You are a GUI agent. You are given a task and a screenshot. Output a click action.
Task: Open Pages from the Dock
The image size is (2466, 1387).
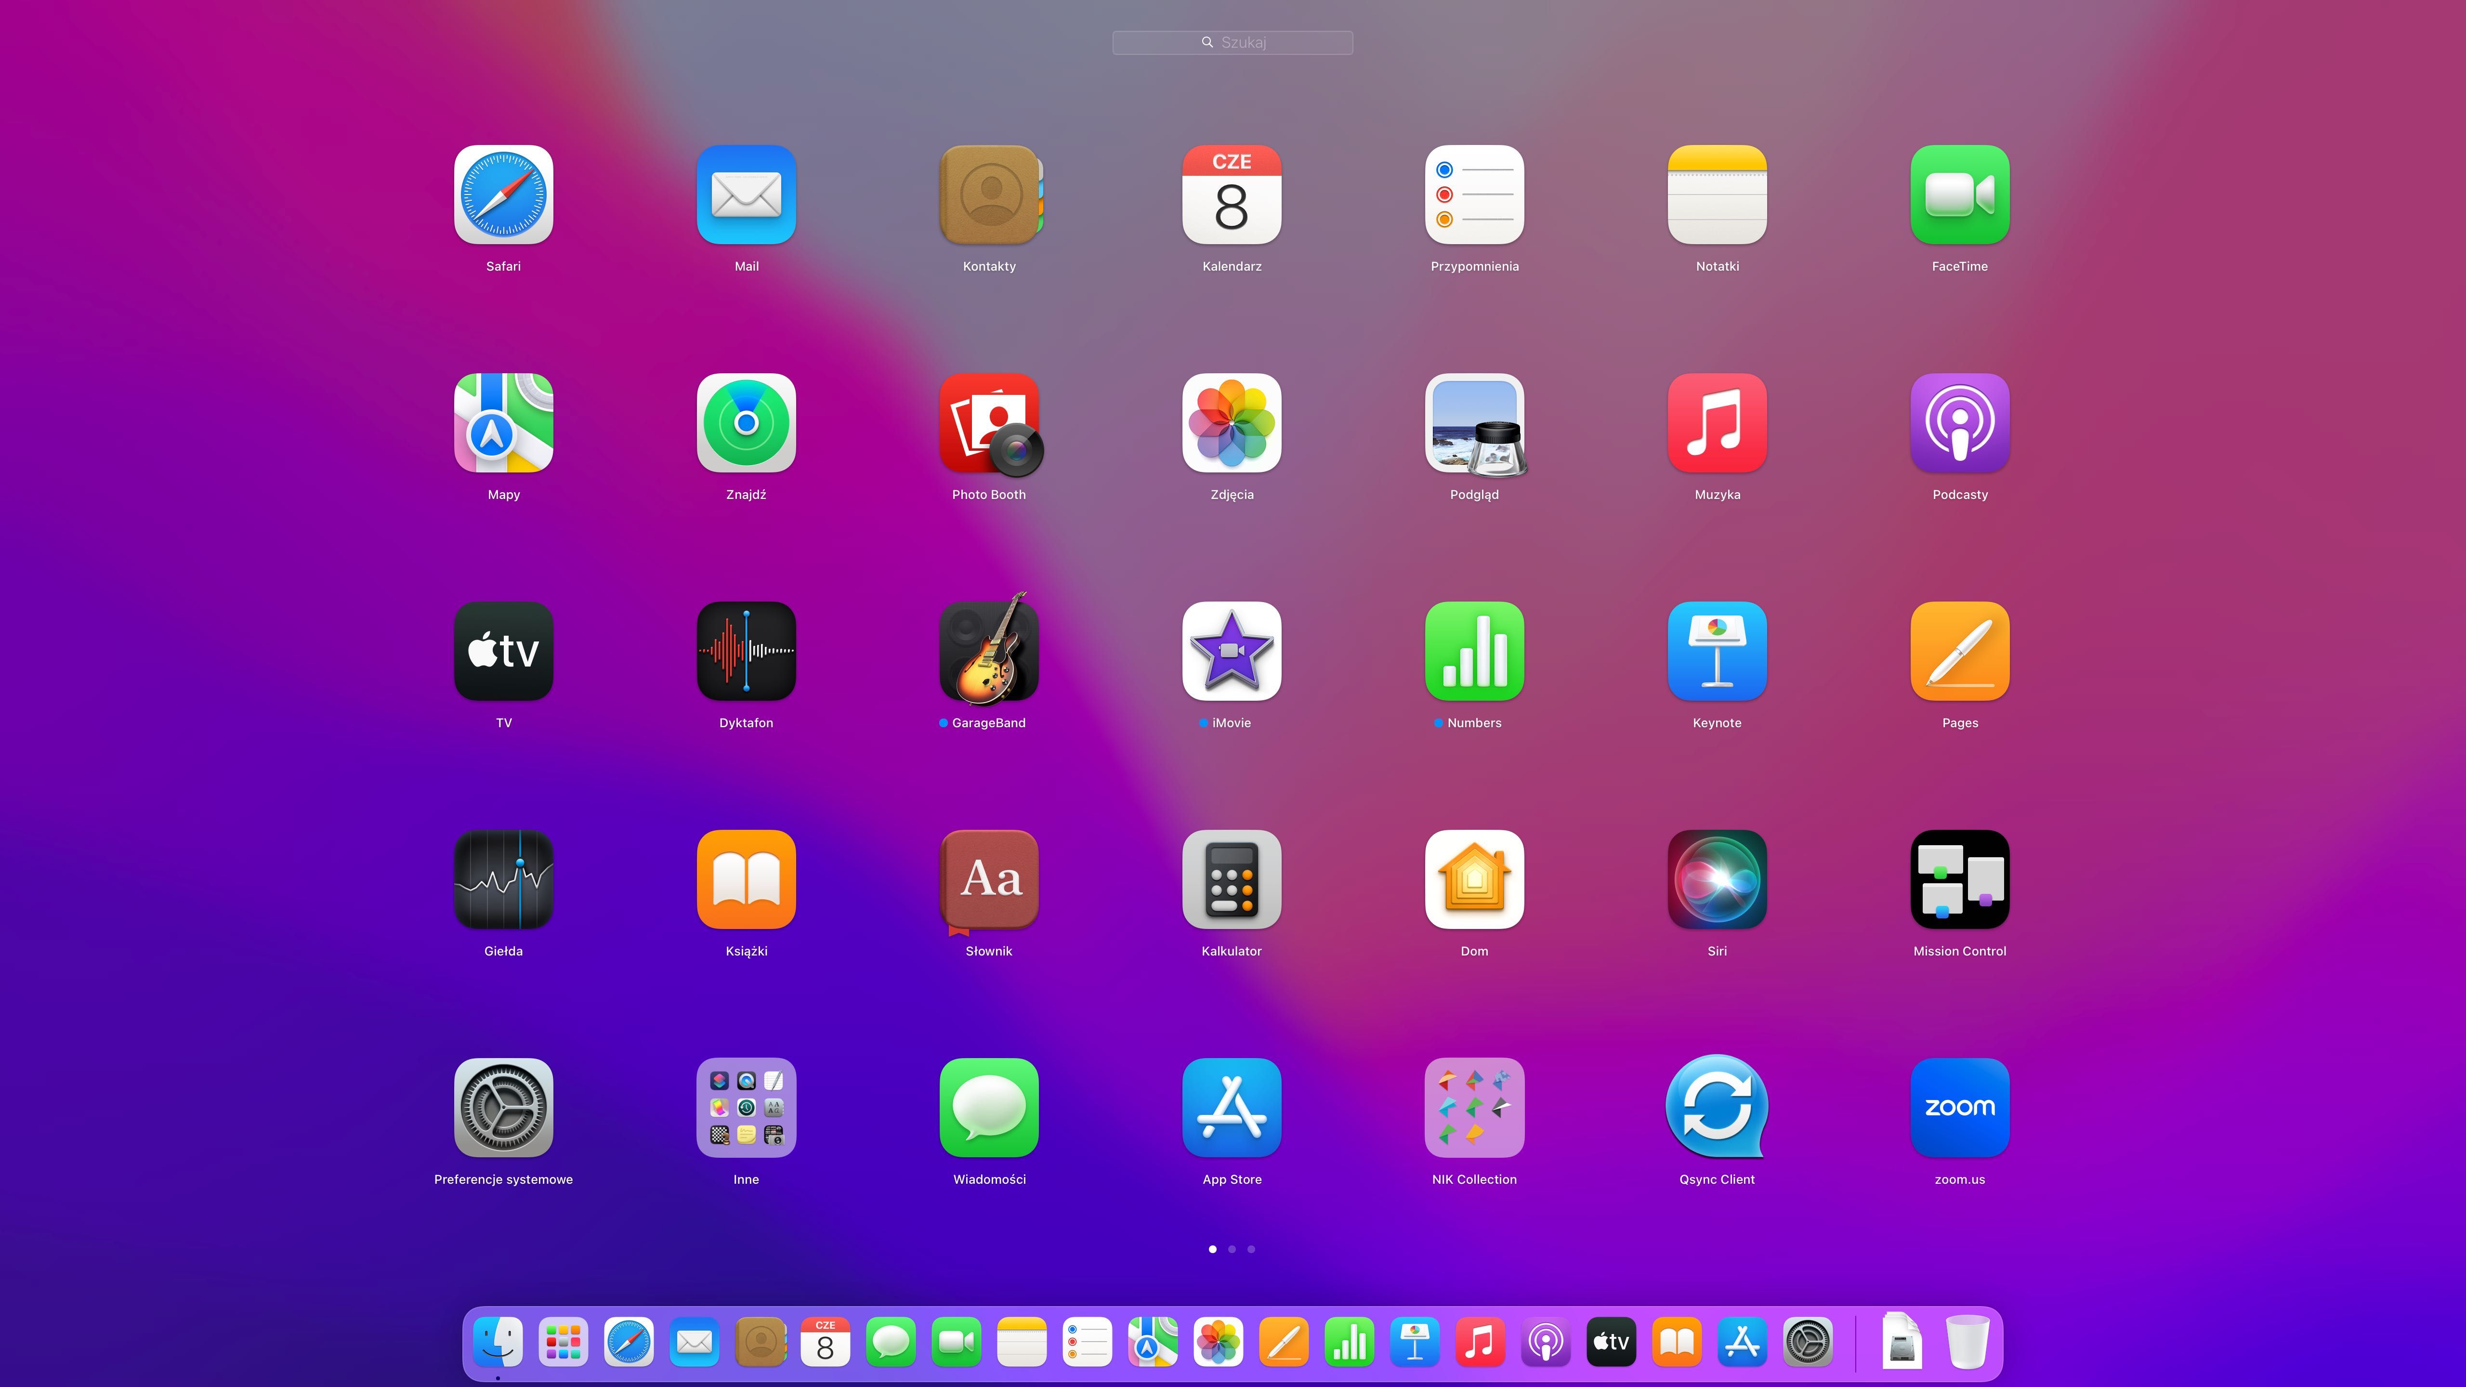tap(1284, 1342)
